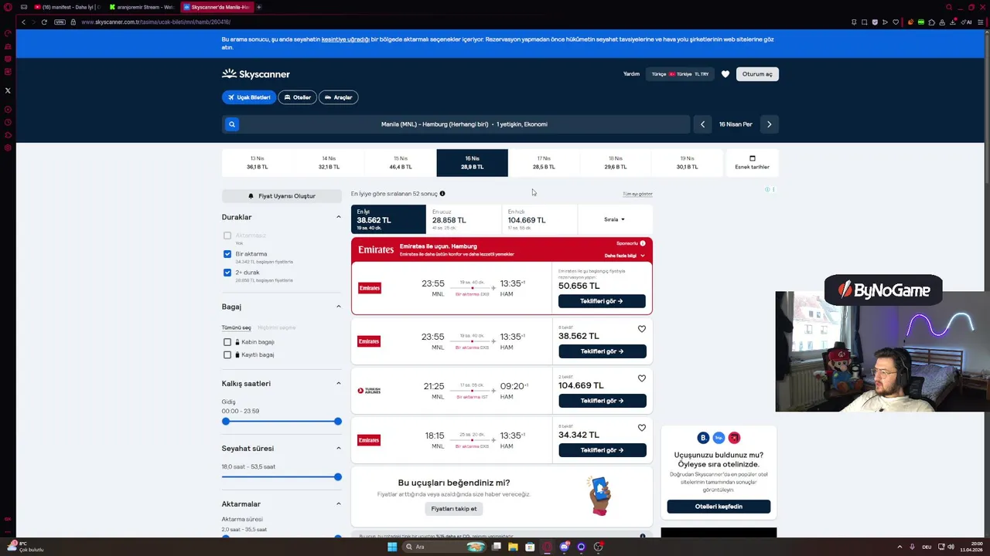Open info icon next to 52 sonuç
Screen dimensions: 990x556
tap(442, 194)
